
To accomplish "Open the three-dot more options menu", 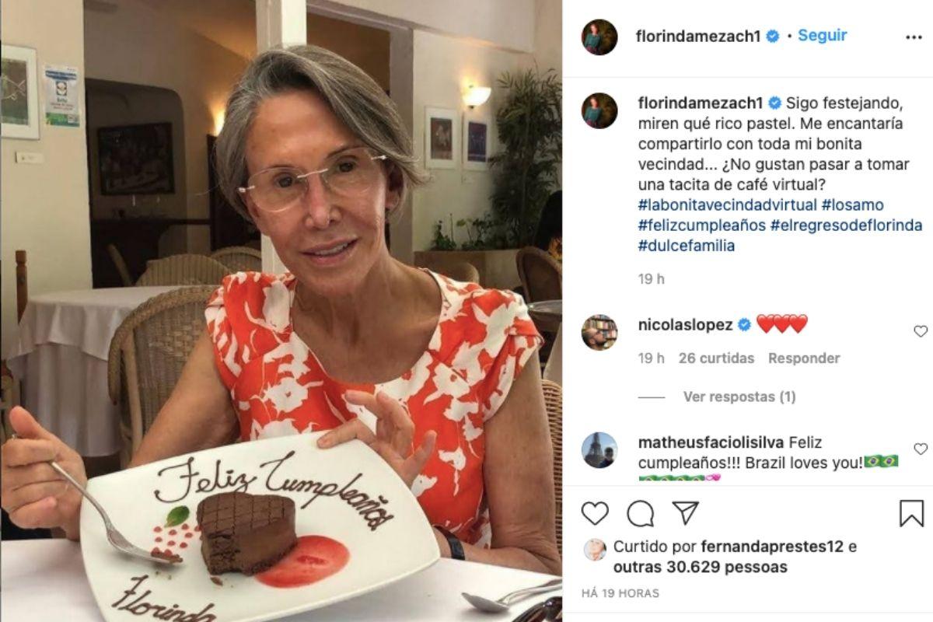I will 913,37.
